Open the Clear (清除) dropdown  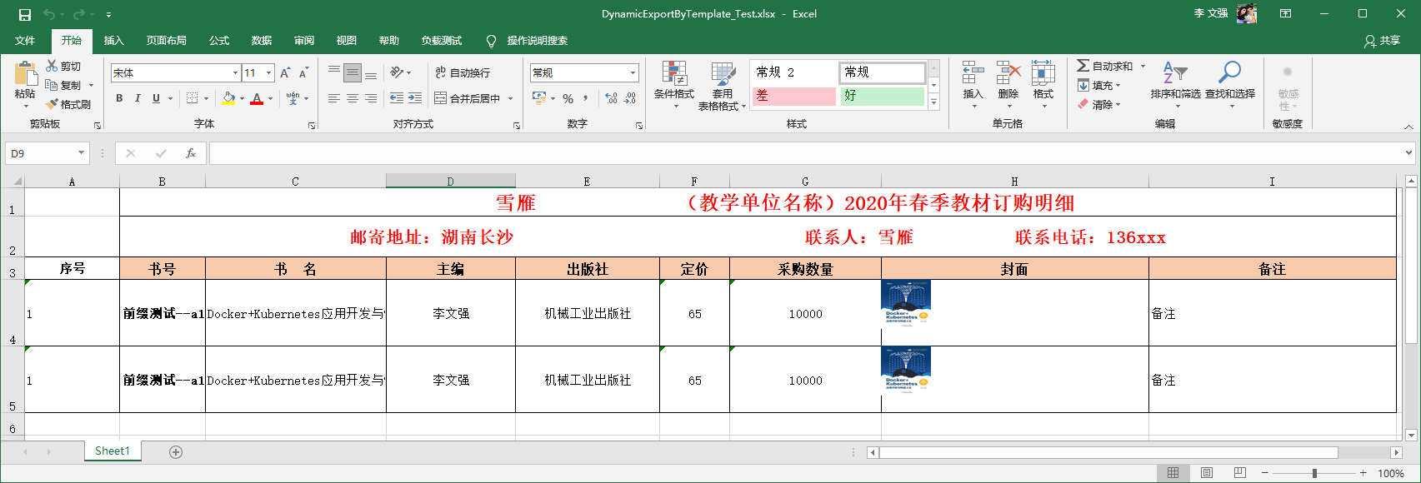click(1099, 104)
